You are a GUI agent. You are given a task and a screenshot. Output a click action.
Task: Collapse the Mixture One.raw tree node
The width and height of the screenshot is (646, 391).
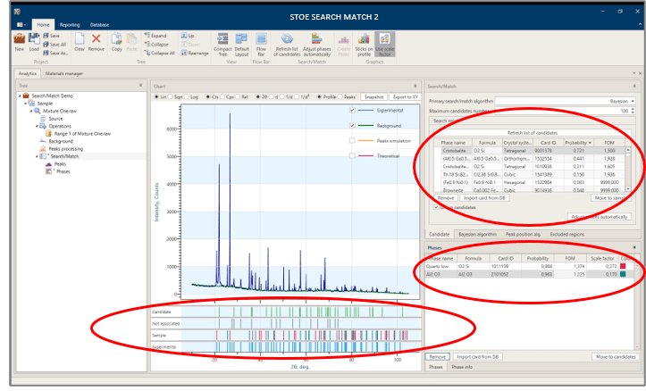(31, 111)
